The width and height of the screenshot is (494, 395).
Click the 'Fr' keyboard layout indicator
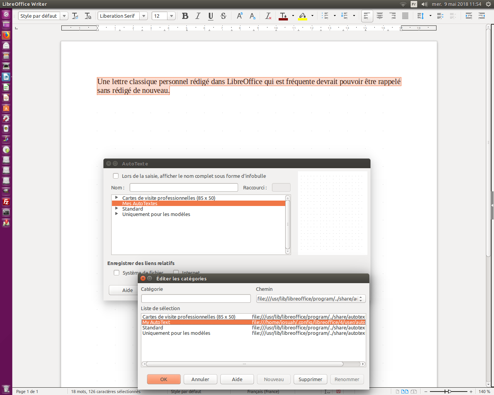tap(414, 4)
